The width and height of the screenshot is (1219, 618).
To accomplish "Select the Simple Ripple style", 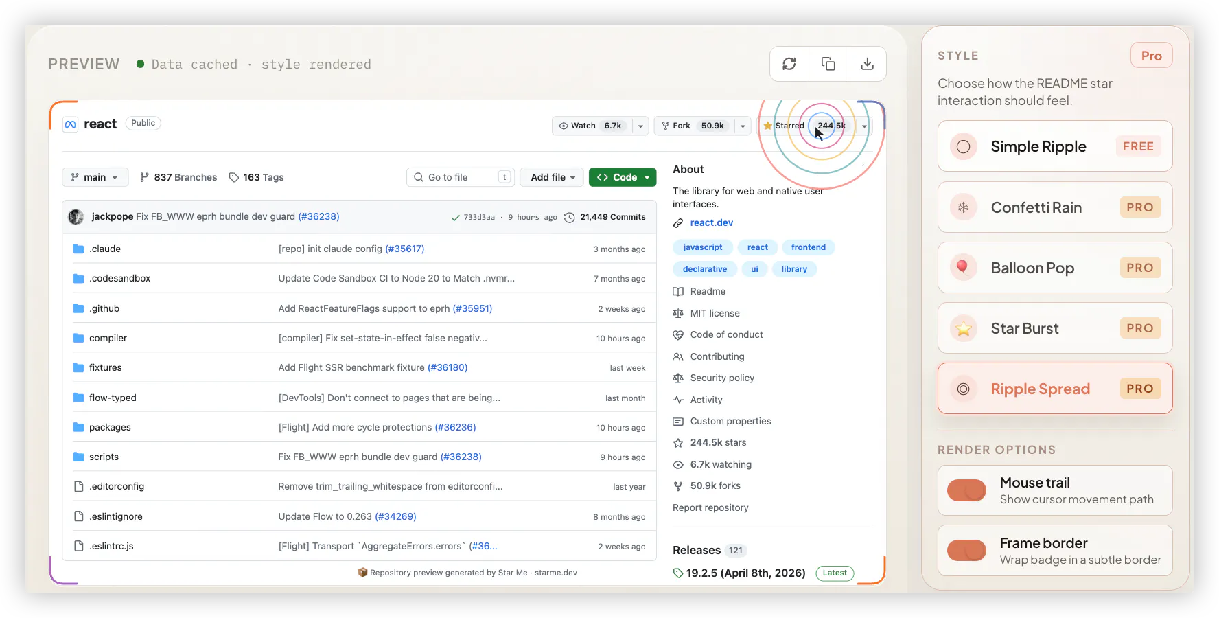I will (x=1055, y=146).
